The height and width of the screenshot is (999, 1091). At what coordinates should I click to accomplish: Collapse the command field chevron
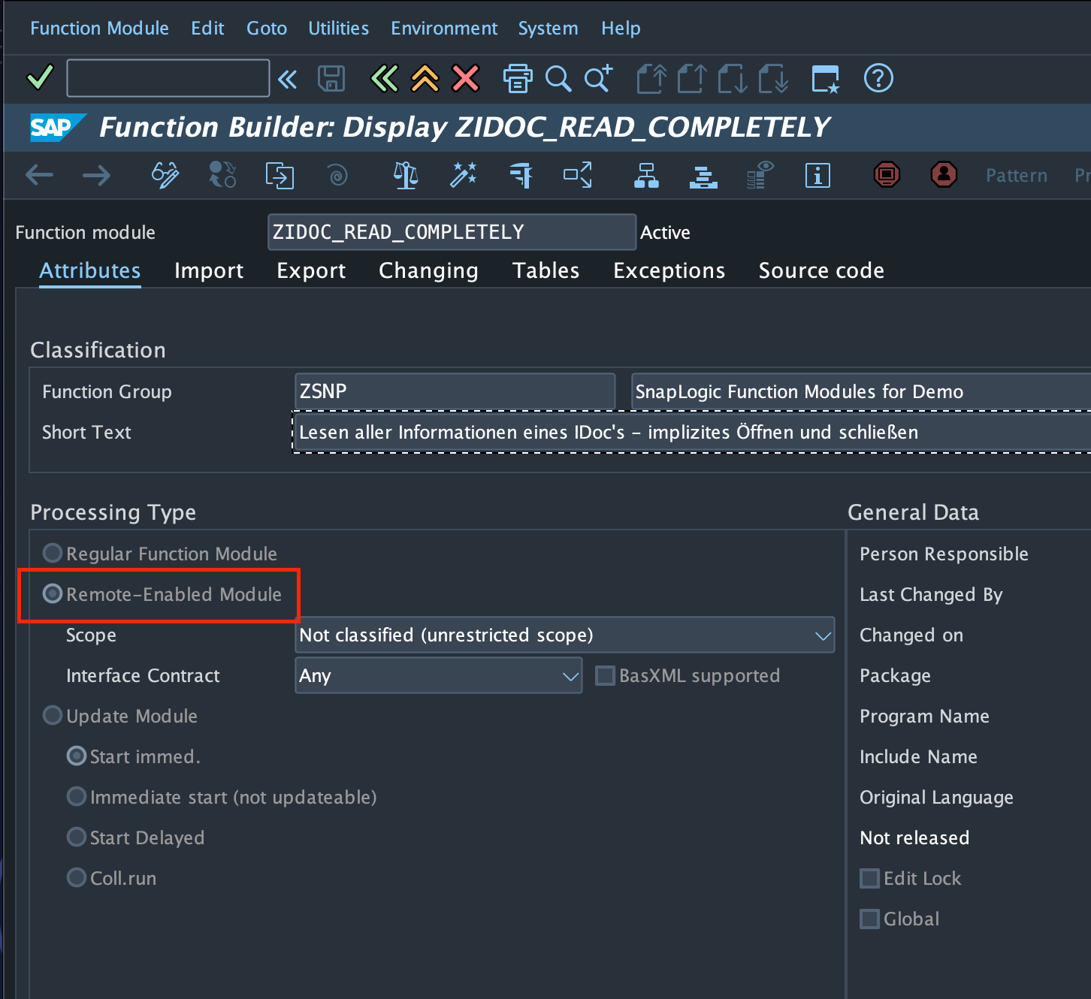click(288, 79)
